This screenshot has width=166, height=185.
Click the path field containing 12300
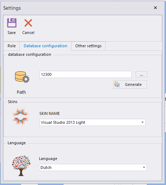click(86, 74)
